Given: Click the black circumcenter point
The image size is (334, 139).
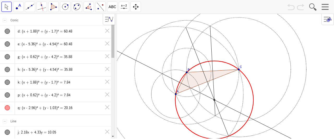Looking at the screenshot, I should pos(214,100).
